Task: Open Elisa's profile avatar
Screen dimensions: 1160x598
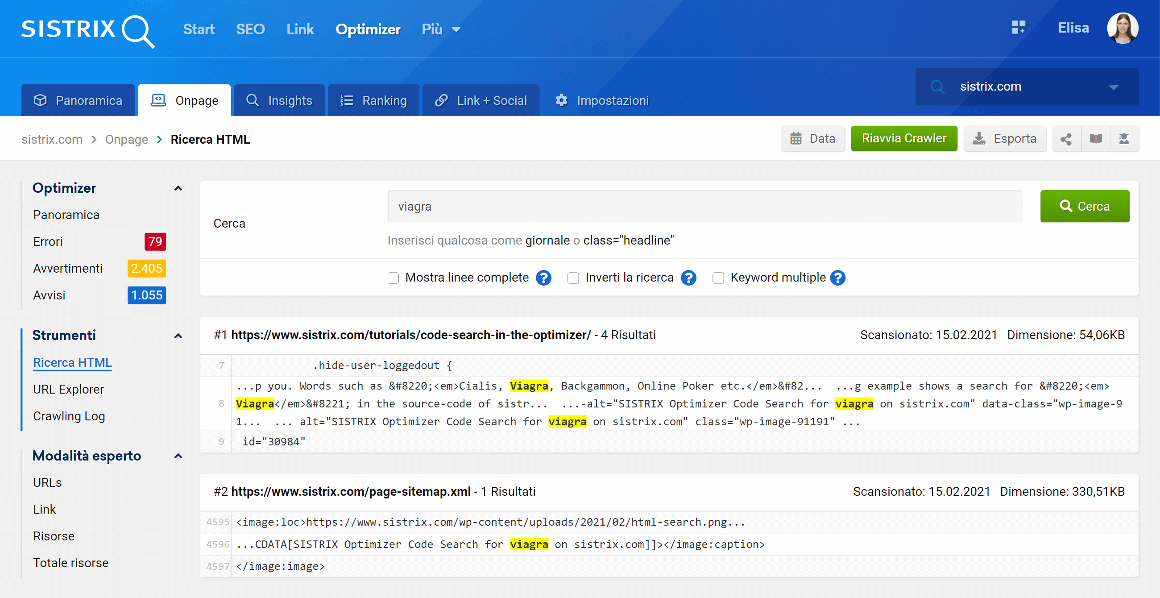Action: coord(1123,29)
